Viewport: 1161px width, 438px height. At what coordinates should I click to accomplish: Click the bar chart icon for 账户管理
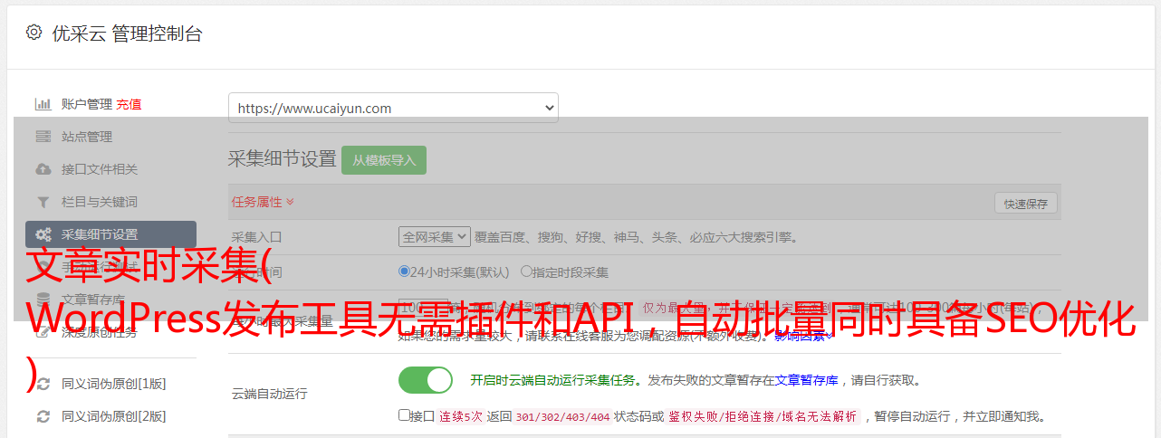point(43,104)
